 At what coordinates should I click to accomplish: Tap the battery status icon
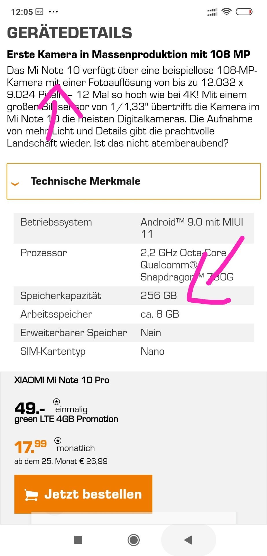(x=244, y=12)
